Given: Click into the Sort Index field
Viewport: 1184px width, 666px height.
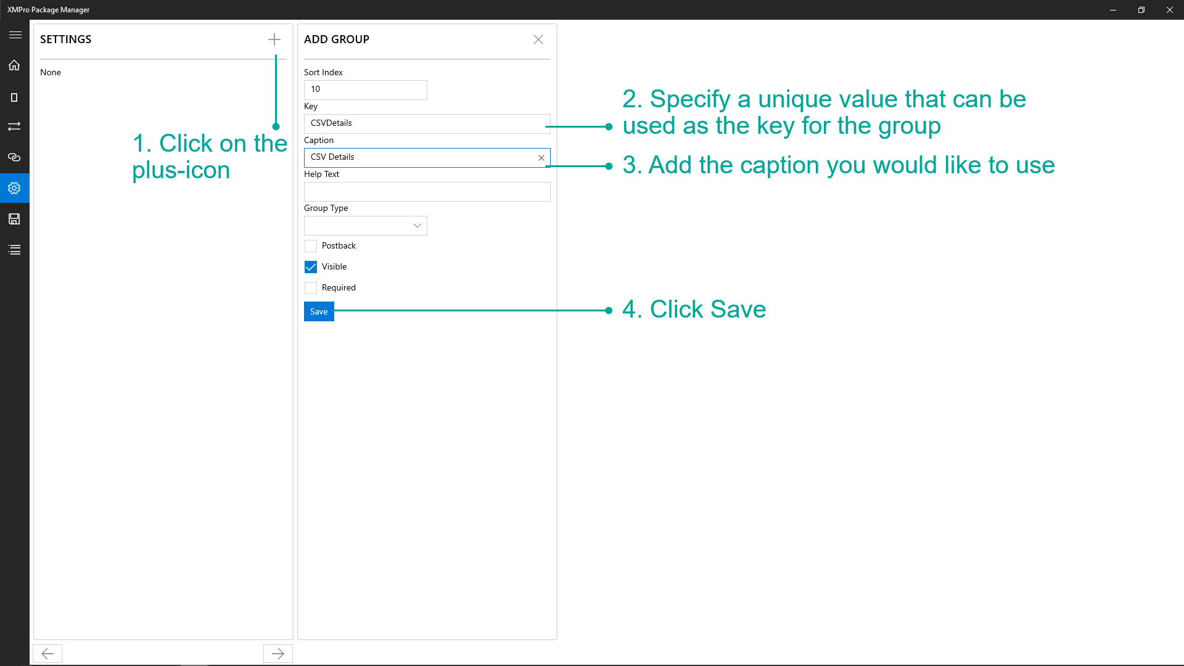Looking at the screenshot, I should pos(365,89).
